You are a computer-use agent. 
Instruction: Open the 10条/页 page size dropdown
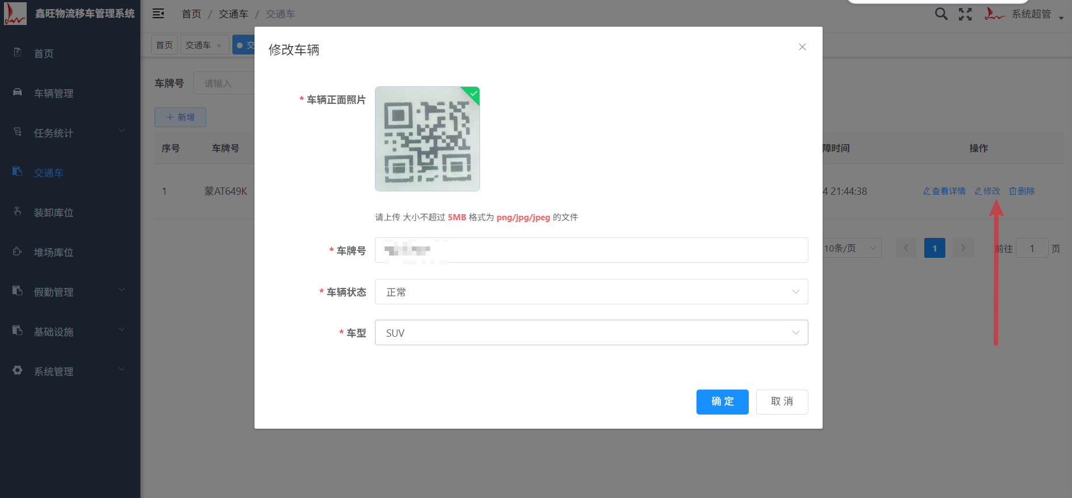[x=852, y=248]
